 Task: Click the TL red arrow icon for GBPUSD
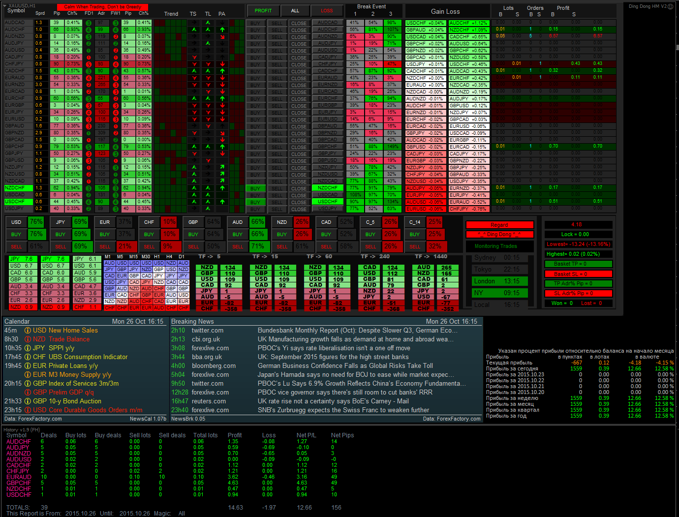click(208, 160)
